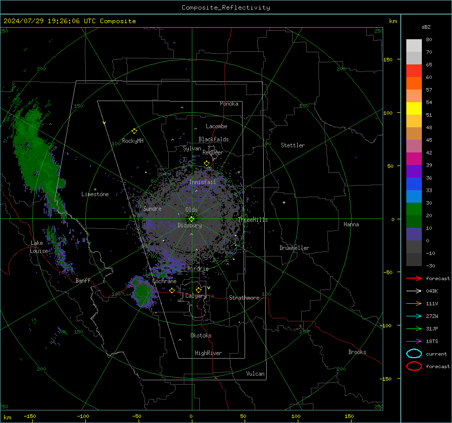Image resolution: width=452 pixels, height=423 pixels.
Task: Click the Lake Louise label
Action: pyautogui.click(x=39, y=247)
